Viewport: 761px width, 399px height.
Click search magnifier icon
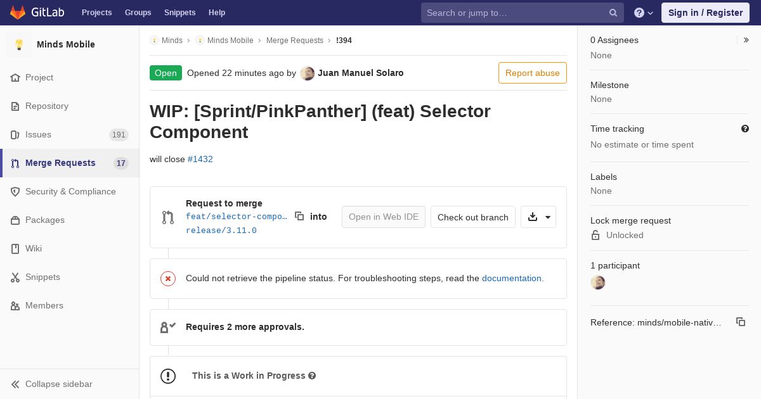point(613,13)
